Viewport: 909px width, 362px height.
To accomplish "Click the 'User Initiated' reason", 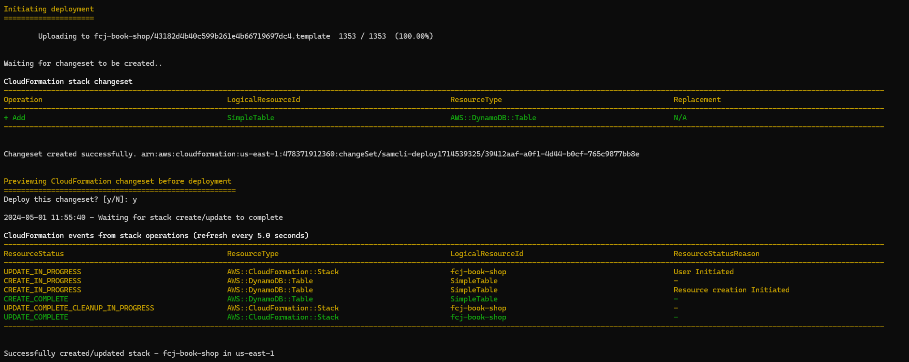I will 704,272.
